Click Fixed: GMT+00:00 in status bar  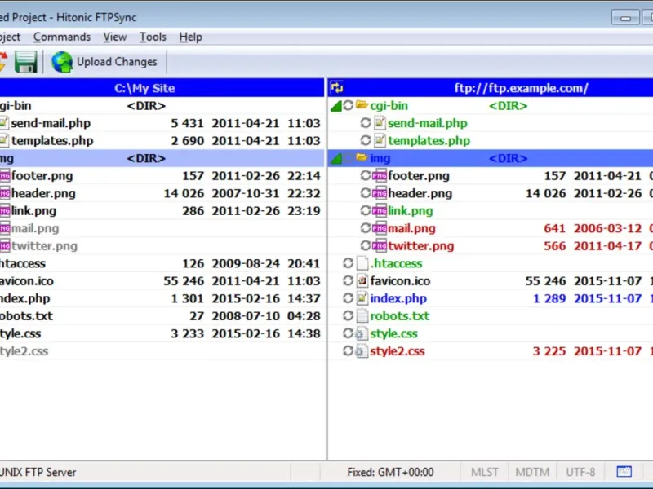pyautogui.click(x=390, y=472)
